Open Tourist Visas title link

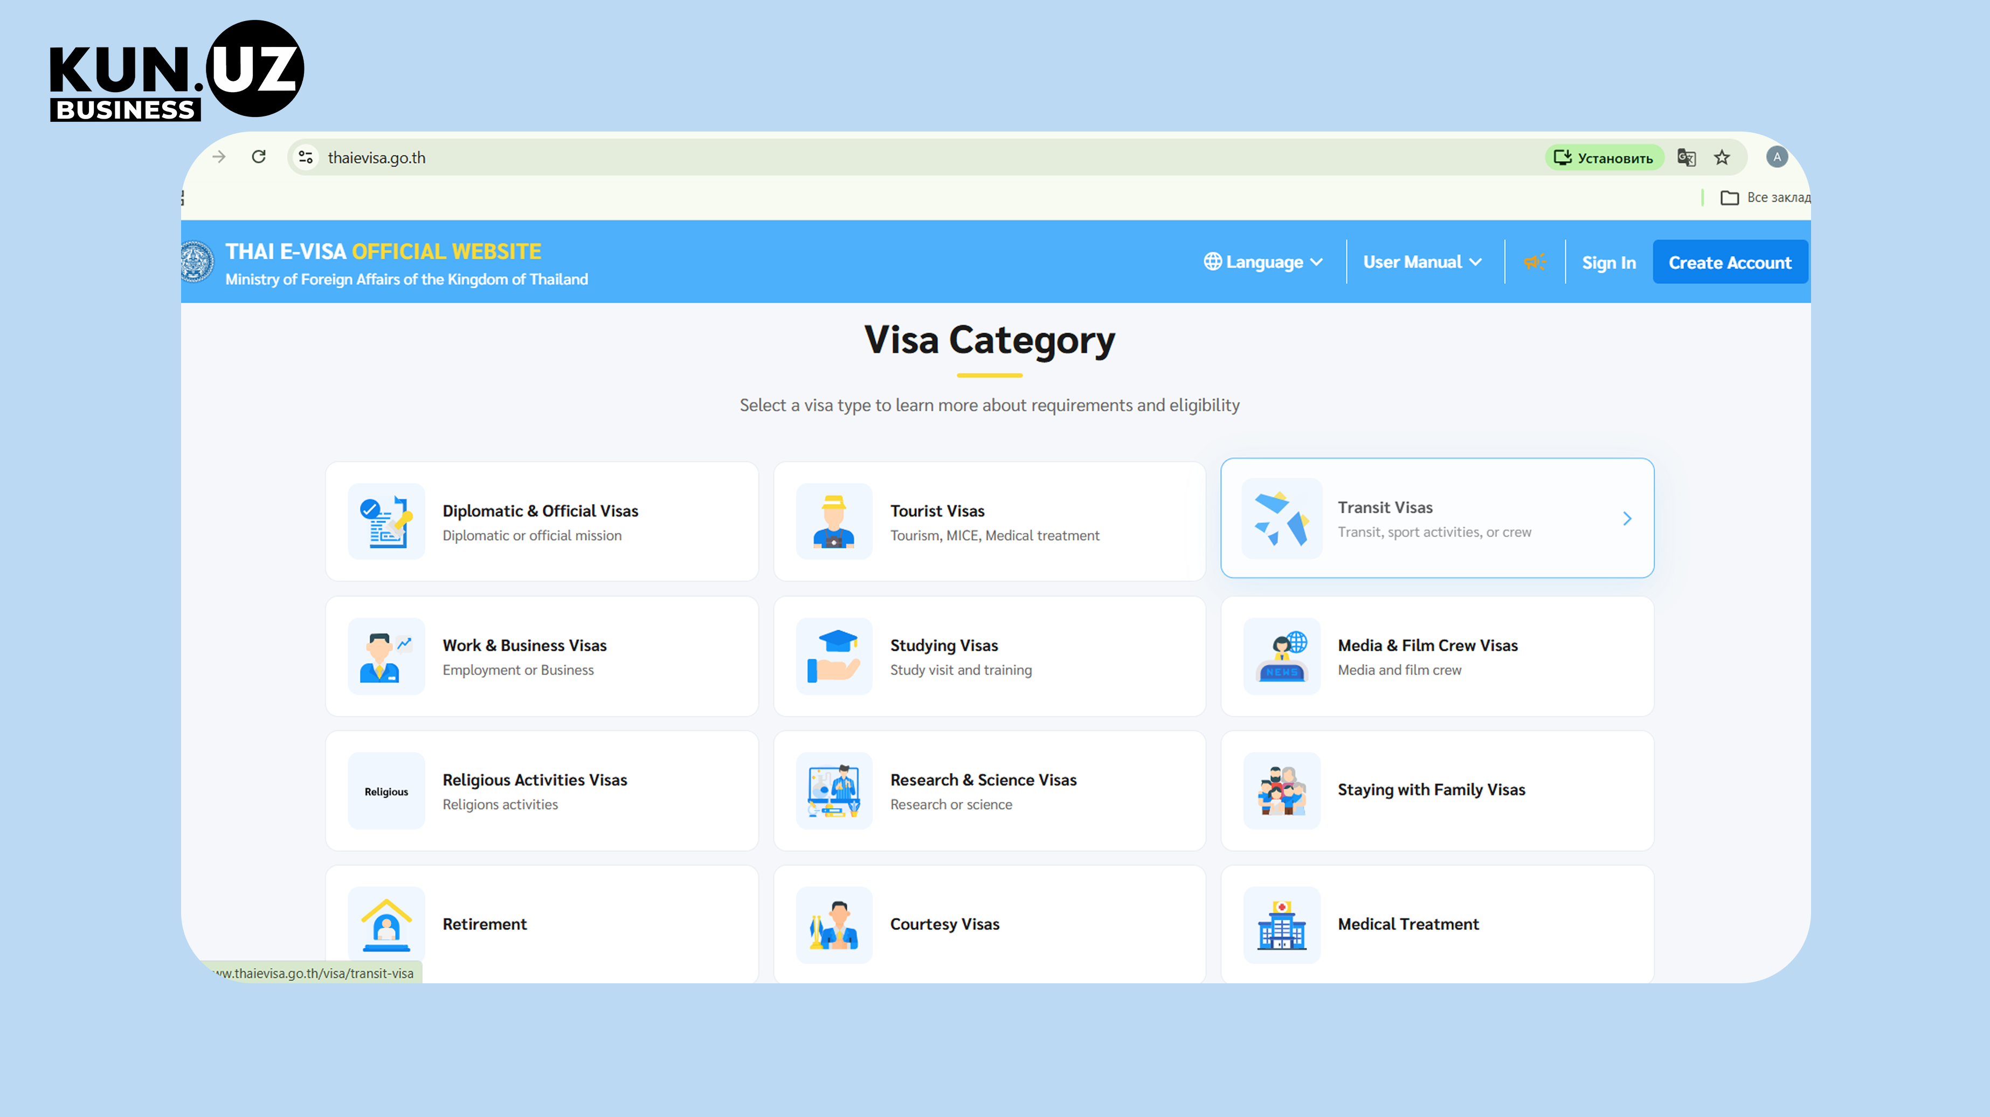[x=937, y=511]
